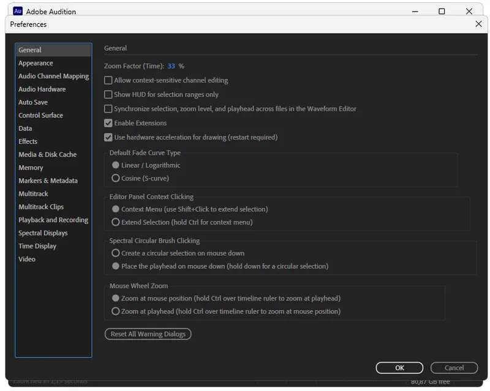Image resolution: width=490 pixels, height=391 pixels.
Task: Cancel the Preferences dialog
Action: click(454, 368)
